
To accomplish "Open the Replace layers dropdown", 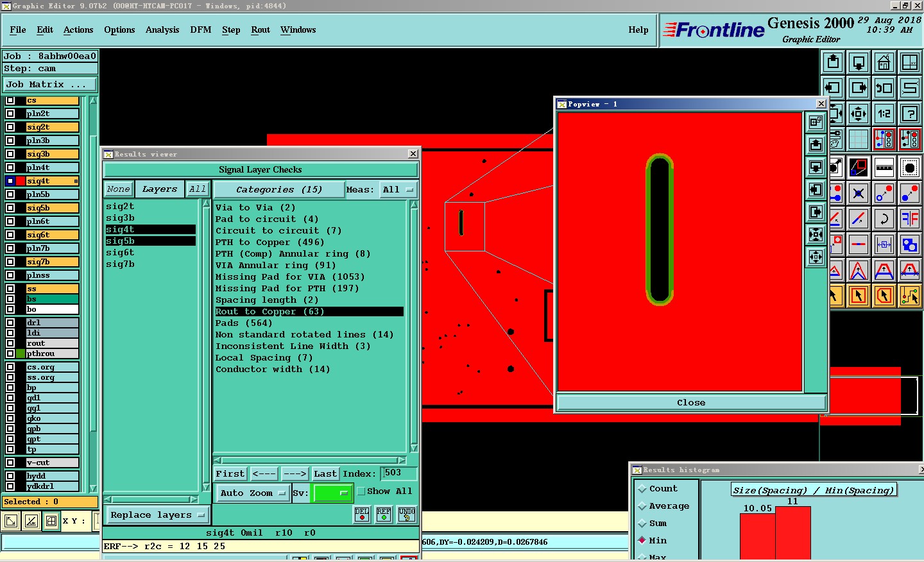I will pyautogui.click(x=157, y=515).
